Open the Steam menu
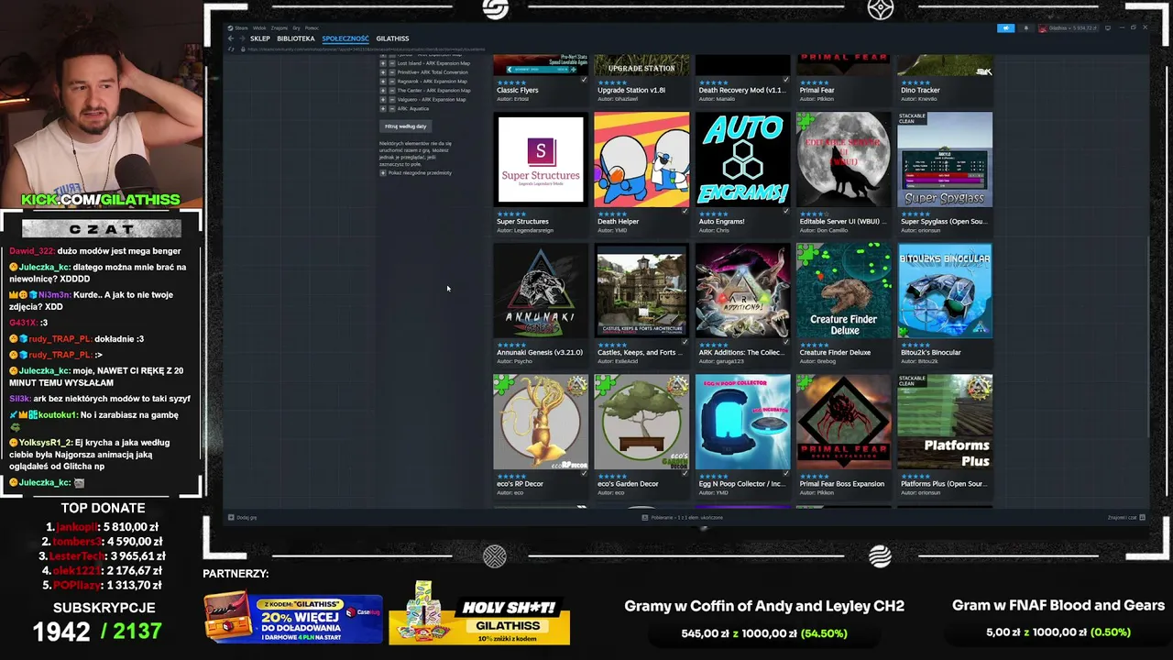Viewport: 1173px width, 660px height. point(240,28)
